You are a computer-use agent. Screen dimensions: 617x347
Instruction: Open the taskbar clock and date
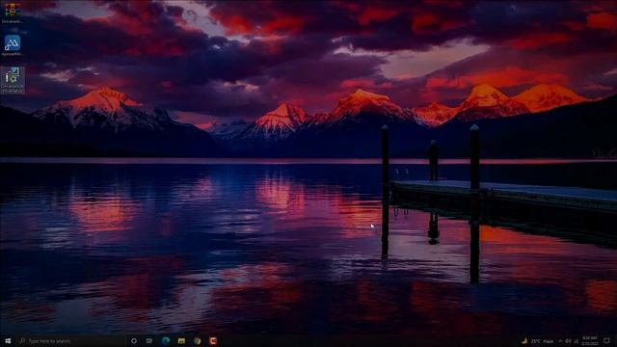(x=589, y=340)
